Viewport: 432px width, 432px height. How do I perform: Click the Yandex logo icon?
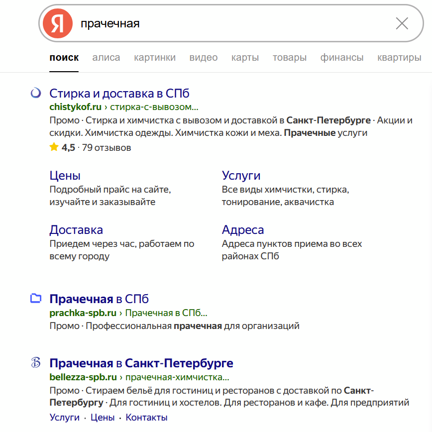coord(58,23)
